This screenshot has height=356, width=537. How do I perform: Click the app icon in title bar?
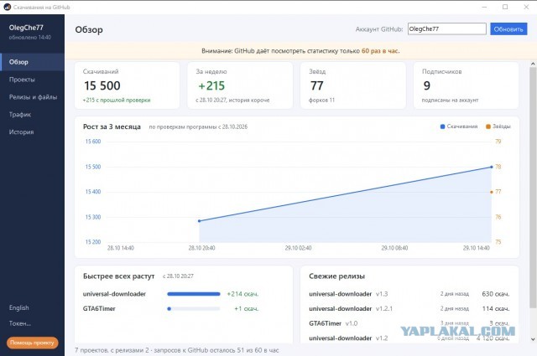coord(7,7)
